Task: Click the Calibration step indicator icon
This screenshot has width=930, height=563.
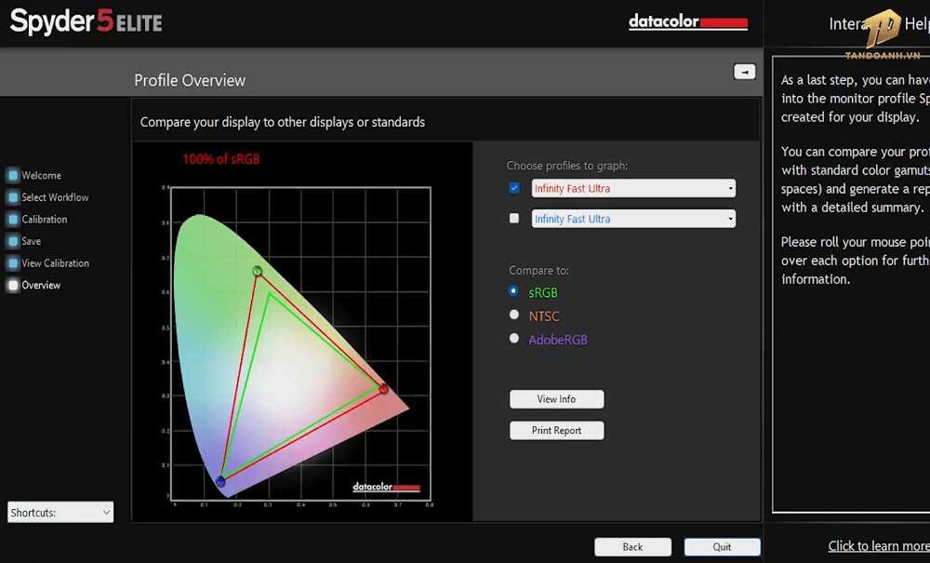Action: pos(13,220)
